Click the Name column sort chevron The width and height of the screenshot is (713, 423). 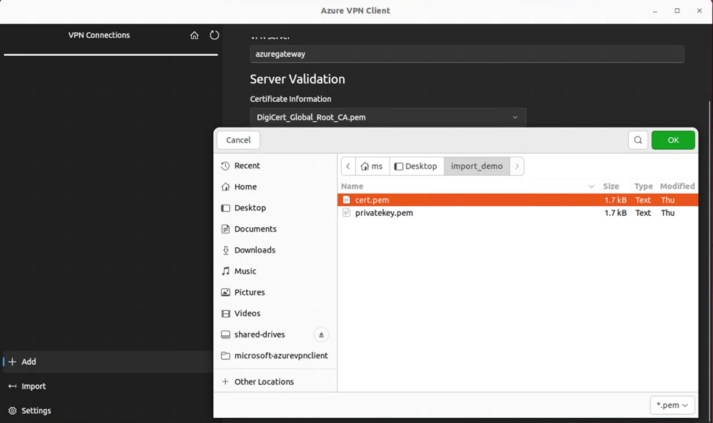(592, 186)
